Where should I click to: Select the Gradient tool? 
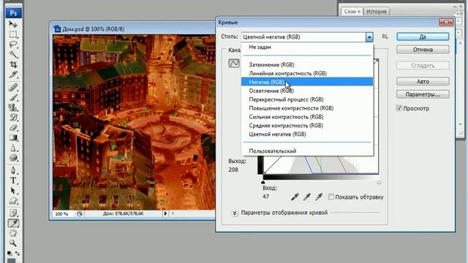tap(13, 138)
